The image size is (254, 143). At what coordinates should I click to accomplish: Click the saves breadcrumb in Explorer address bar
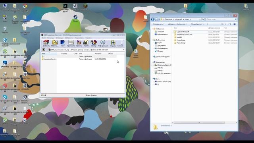pyautogui.click(x=187, y=19)
